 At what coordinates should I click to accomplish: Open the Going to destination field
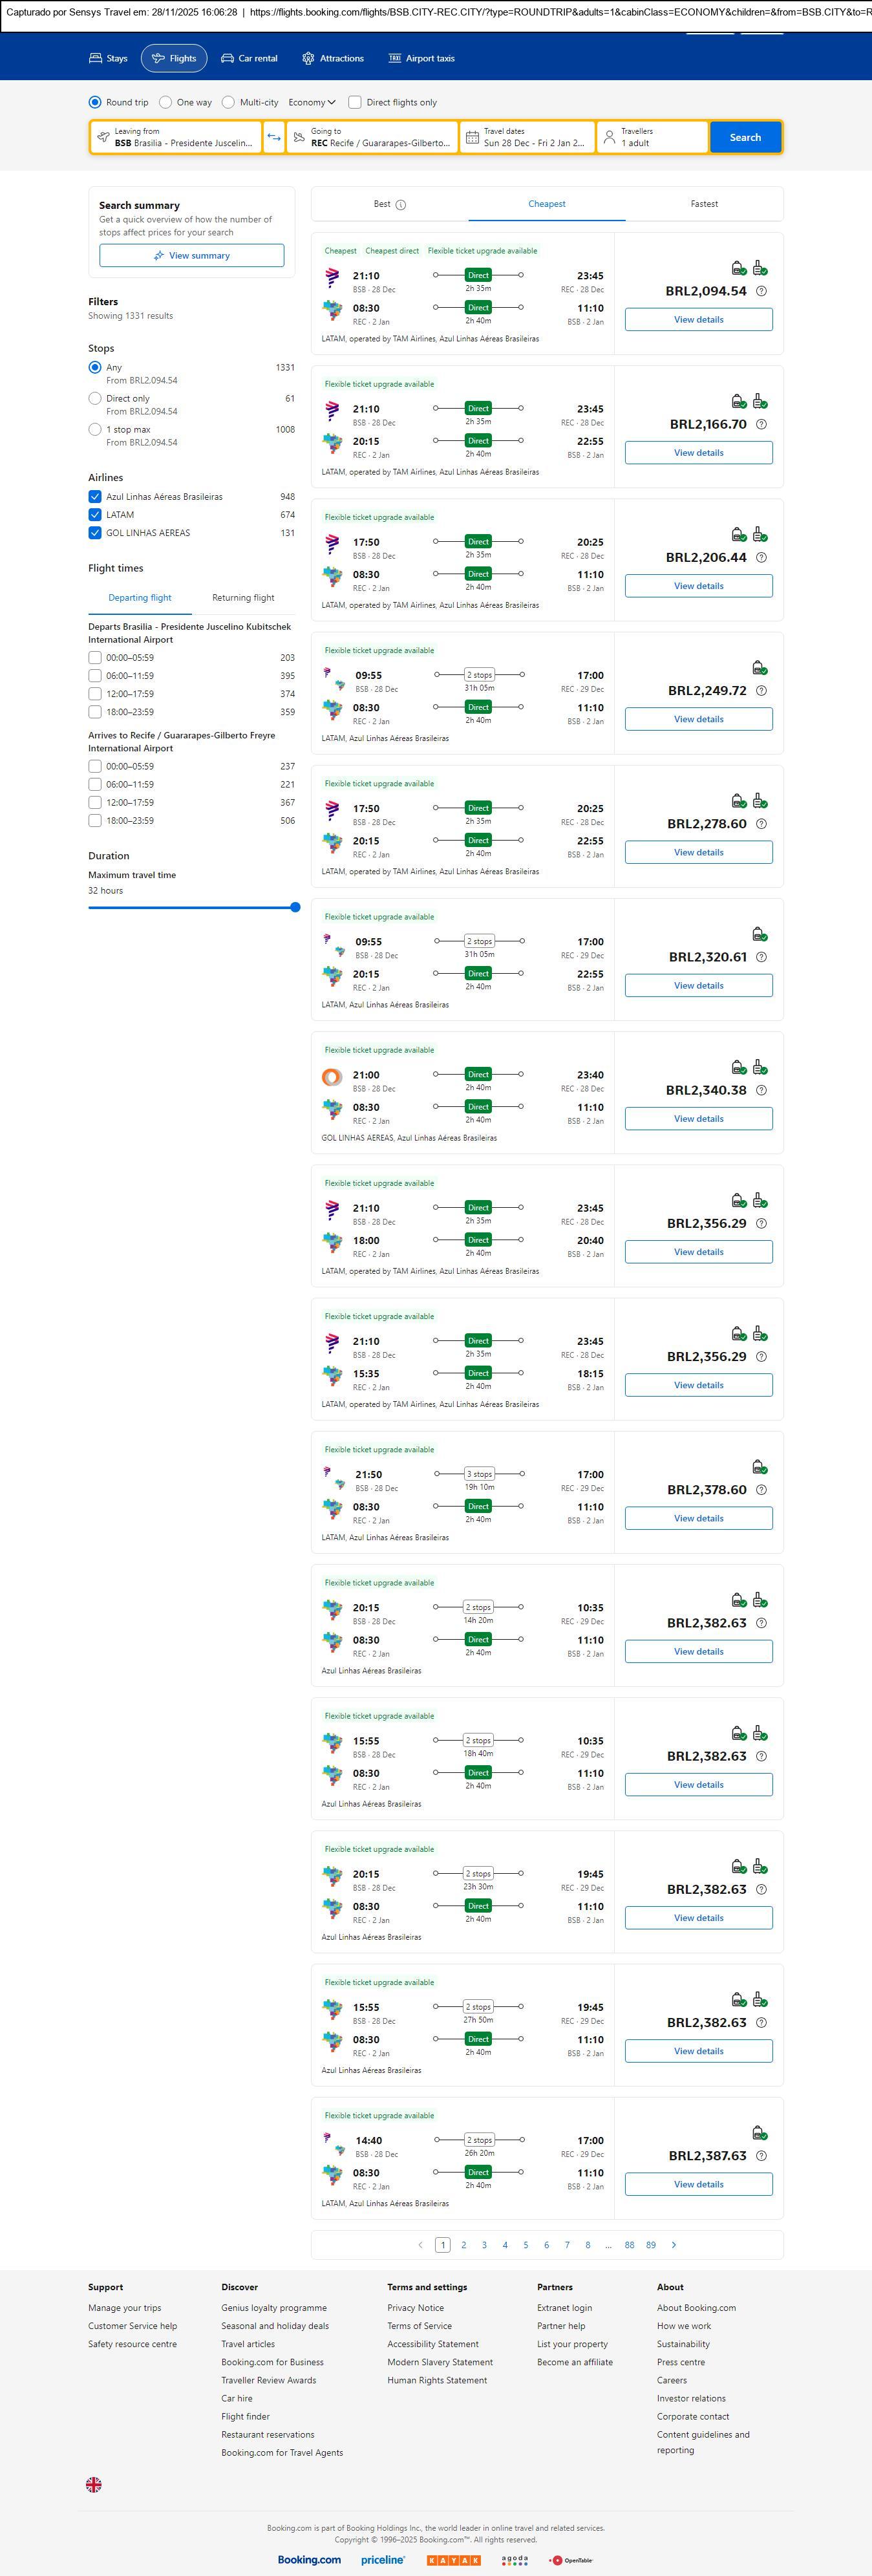(x=372, y=137)
